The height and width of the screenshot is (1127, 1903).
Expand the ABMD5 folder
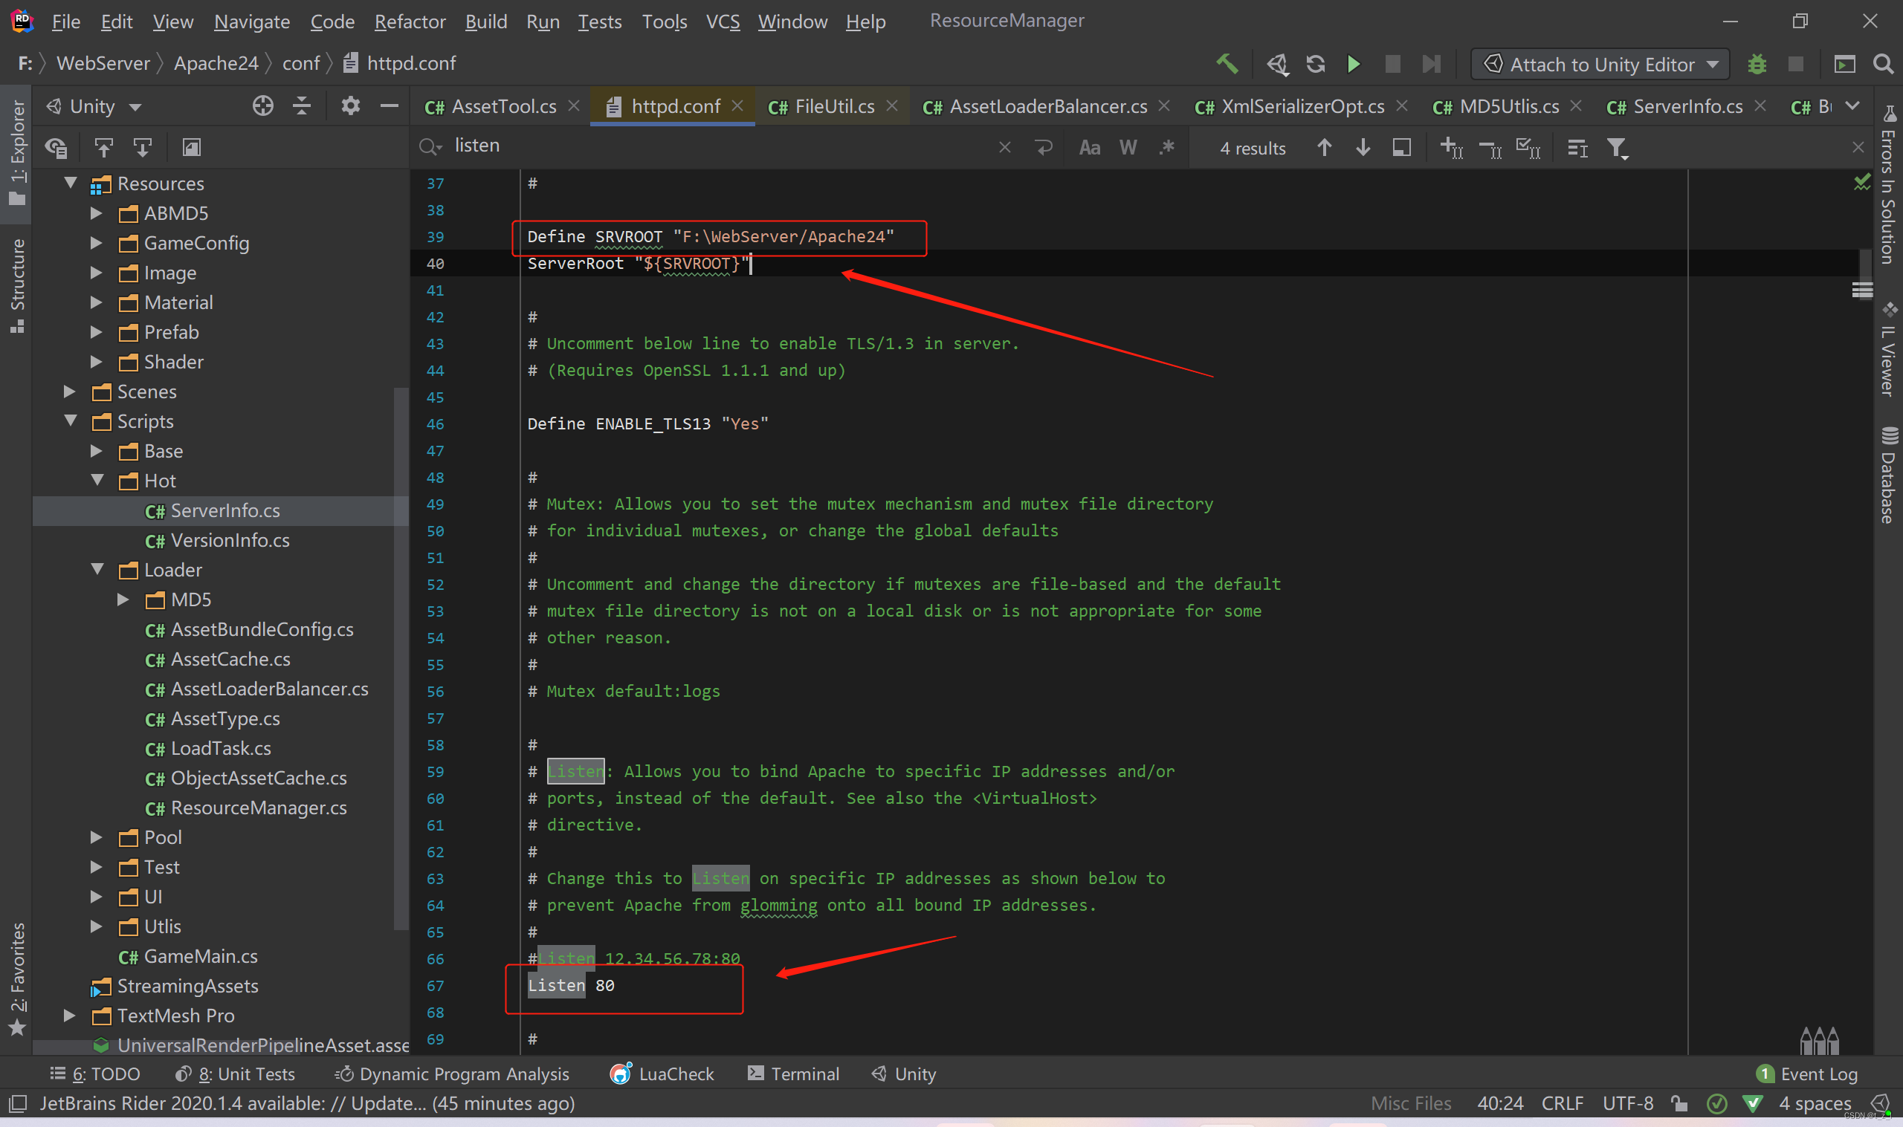tap(97, 212)
